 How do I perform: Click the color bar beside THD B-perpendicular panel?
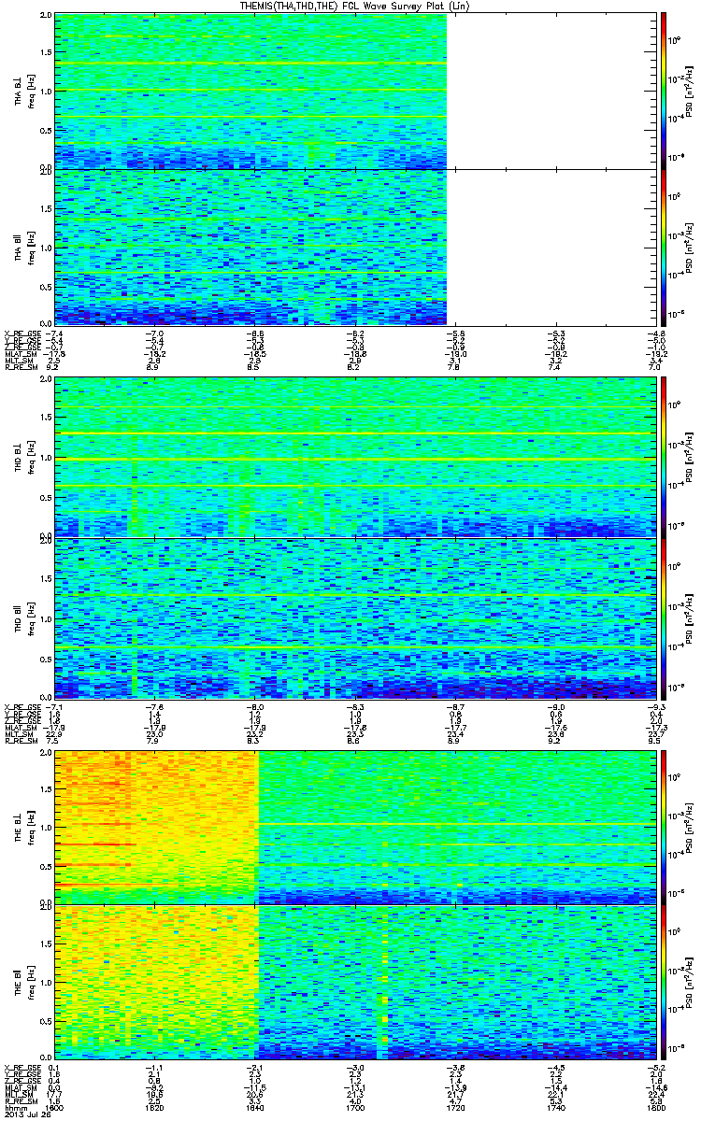[664, 459]
